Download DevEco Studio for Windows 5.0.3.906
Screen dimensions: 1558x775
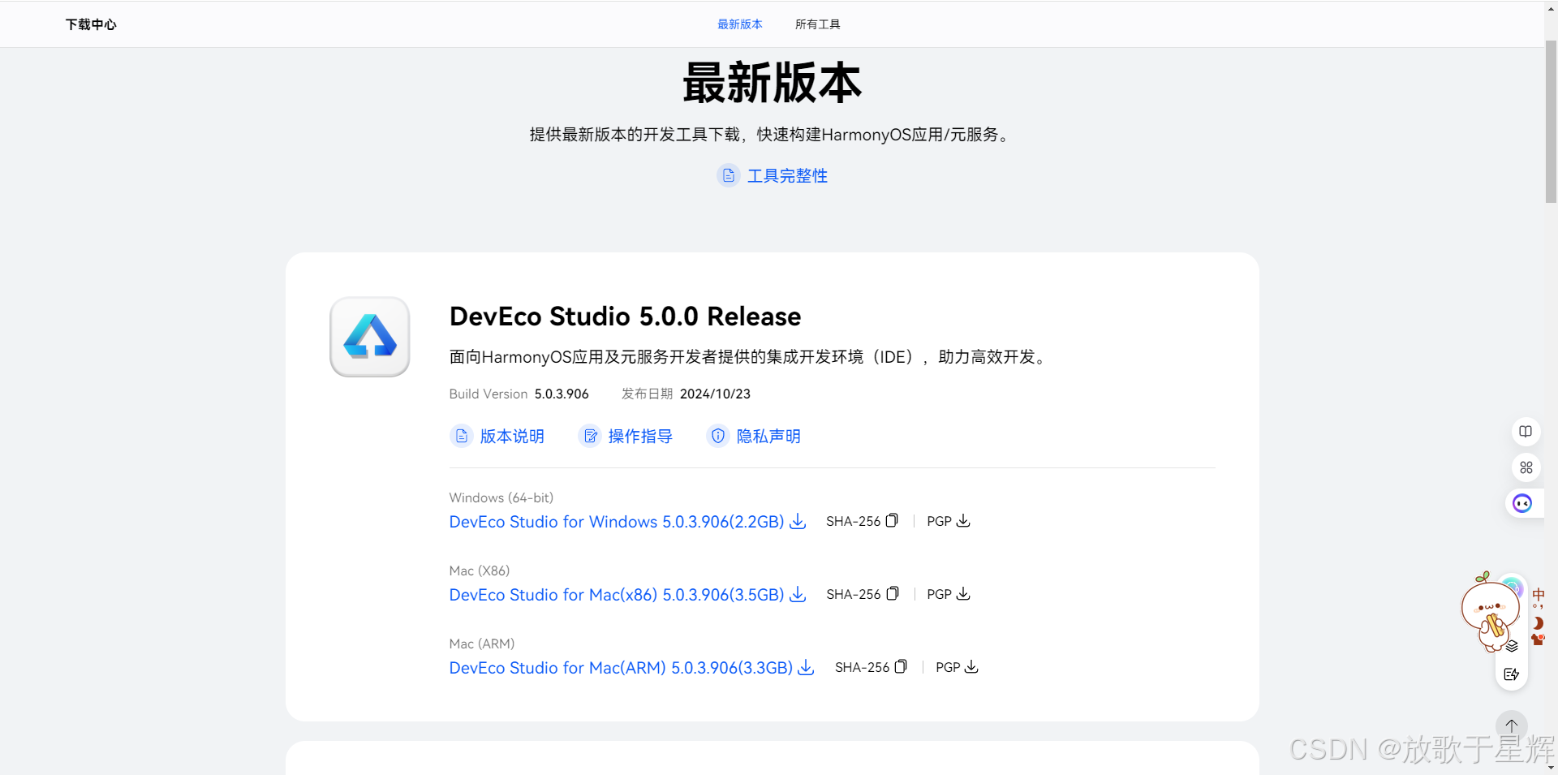[x=617, y=522]
